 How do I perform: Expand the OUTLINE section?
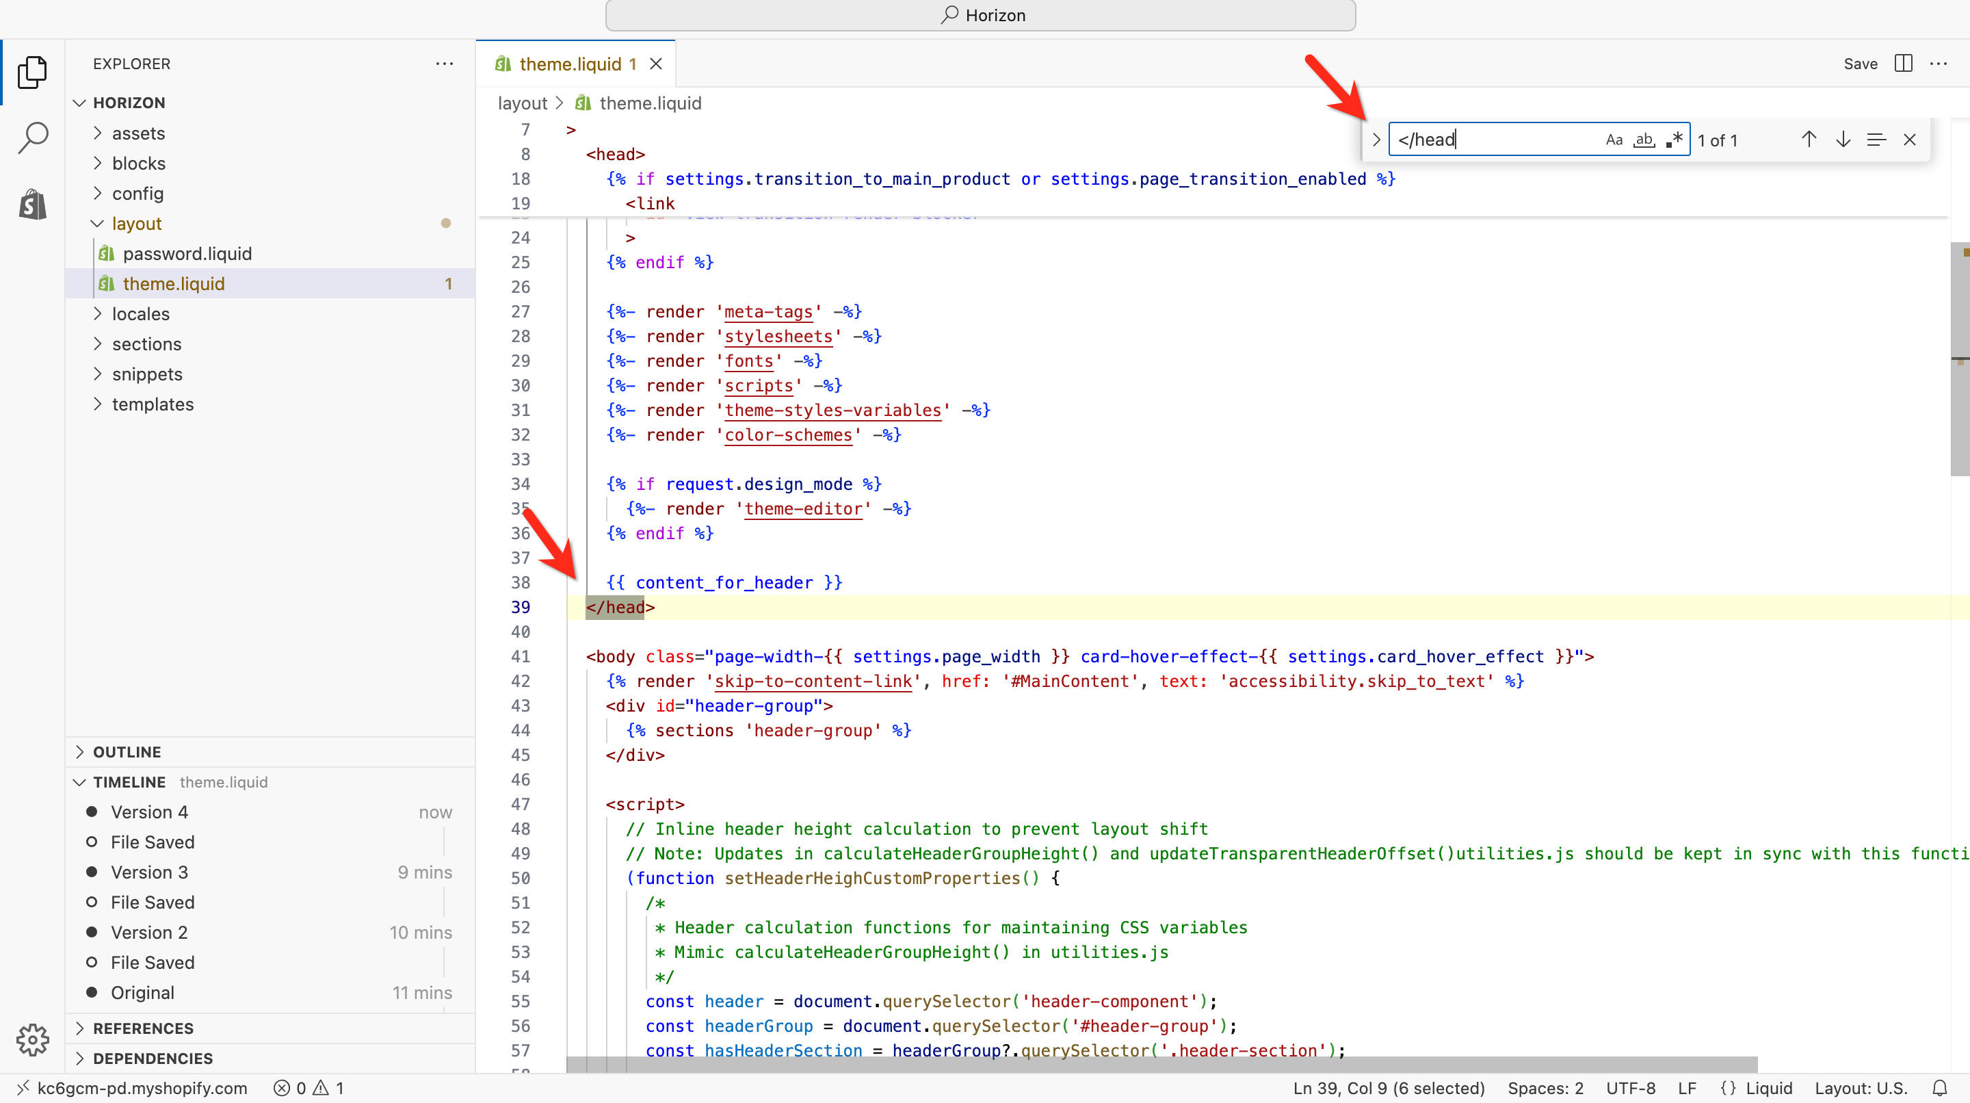coord(127,752)
